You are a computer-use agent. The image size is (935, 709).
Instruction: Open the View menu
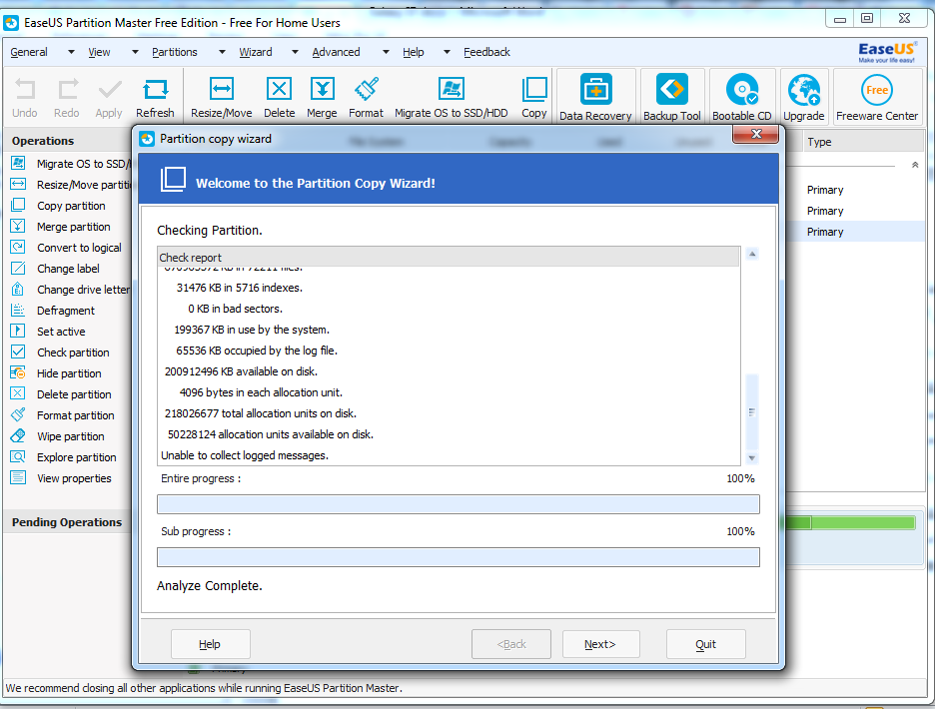[x=99, y=52]
